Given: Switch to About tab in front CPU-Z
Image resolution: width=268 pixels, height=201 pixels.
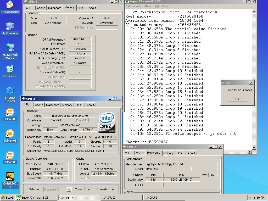Looking at the screenshot, I should (90, 105).
